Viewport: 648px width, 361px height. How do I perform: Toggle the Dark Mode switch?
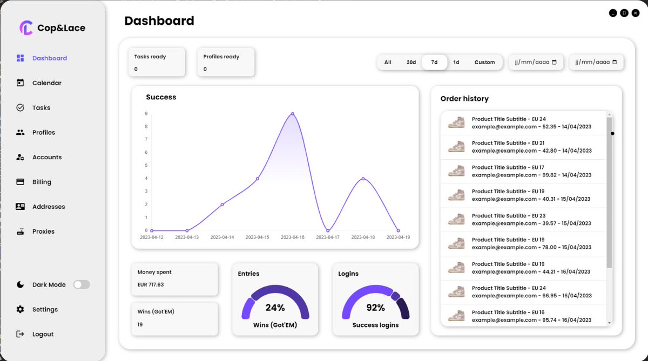pos(82,284)
